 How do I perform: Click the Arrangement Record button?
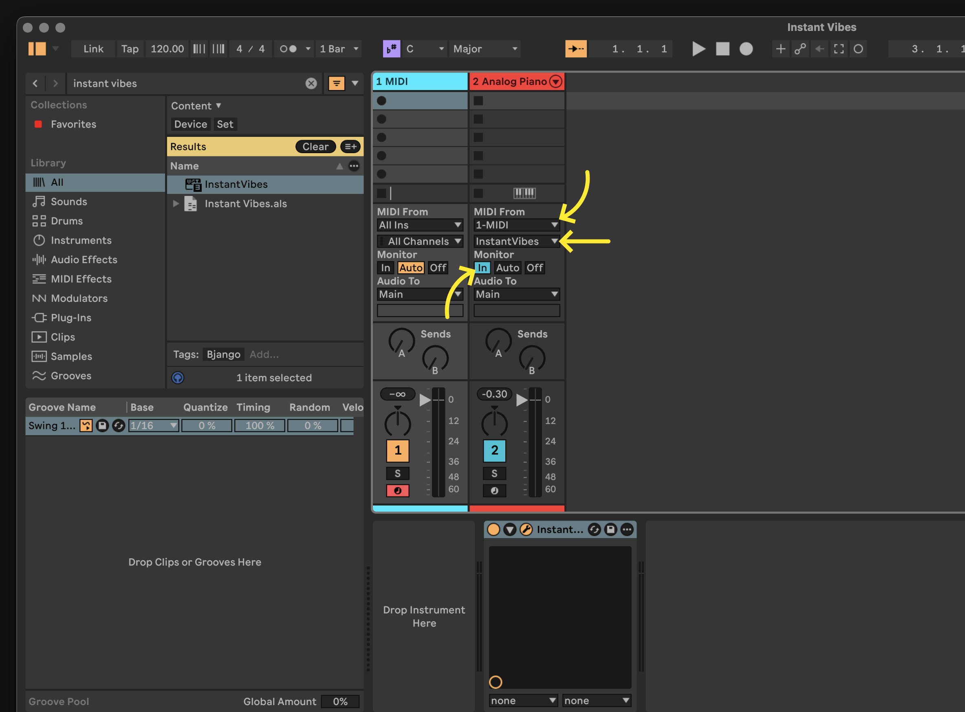click(746, 49)
